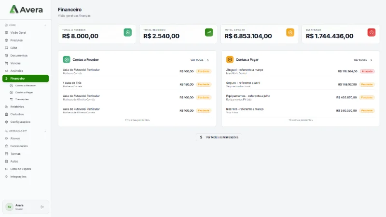The height and width of the screenshot is (217, 386).
Task: Click the Financeiro dollar icon
Action: [6, 78]
